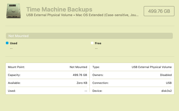Click the Free legend label
The height and width of the screenshot is (111, 179).
coord(98,43)
